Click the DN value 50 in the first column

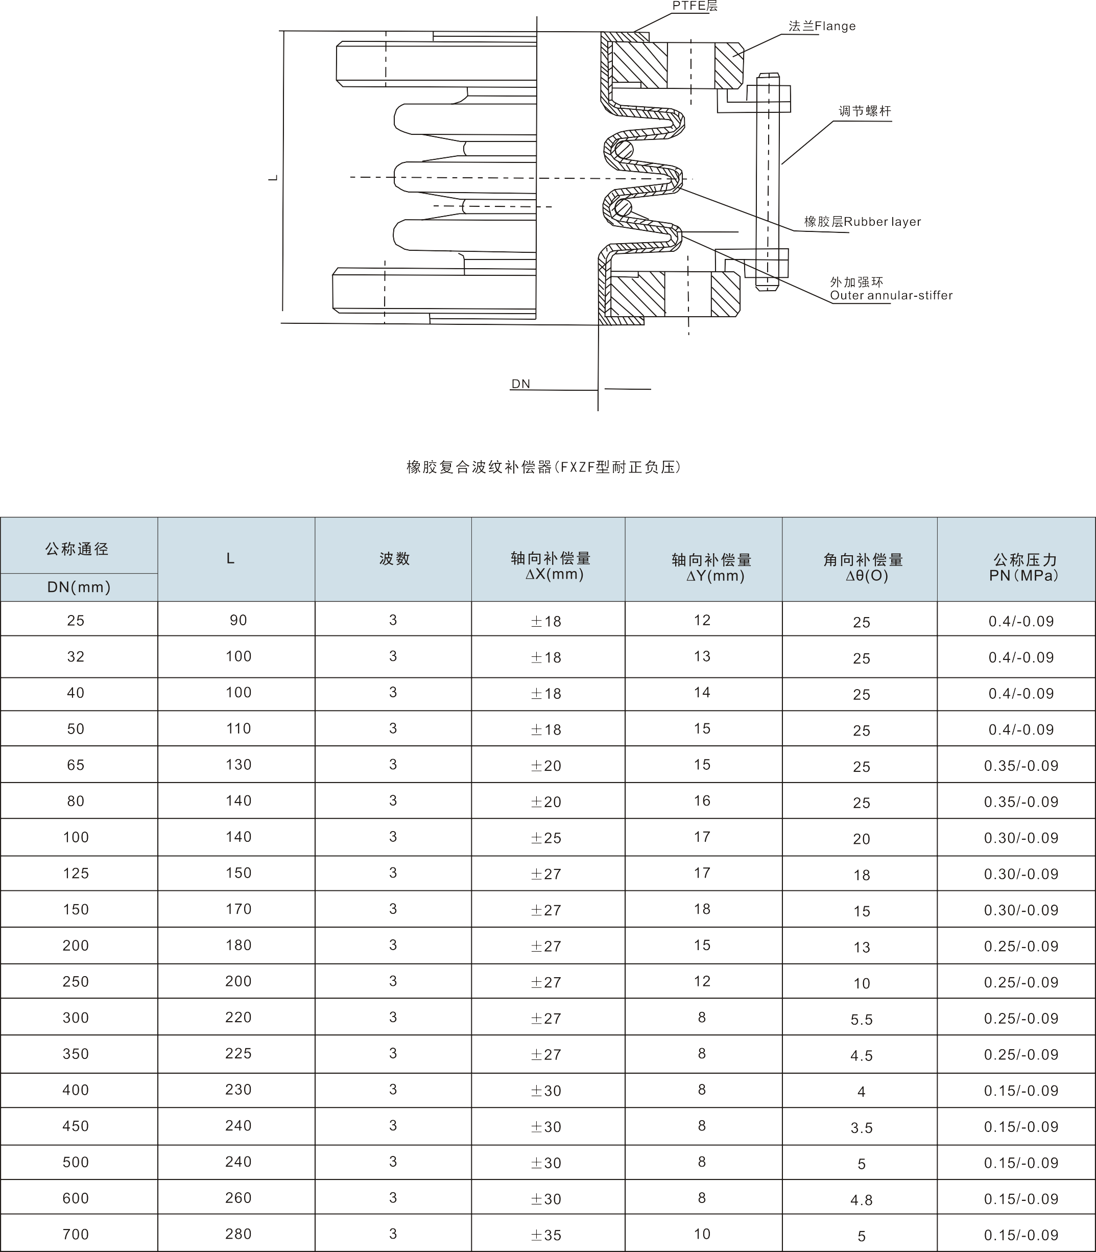tap(76, 729)
